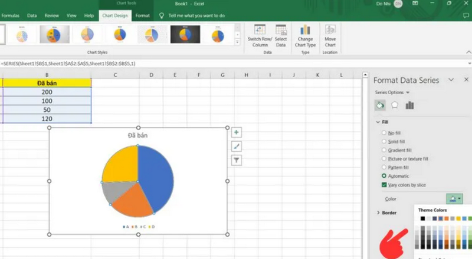
Task: Select the cell containing 200
Action: tap(47, 92)
